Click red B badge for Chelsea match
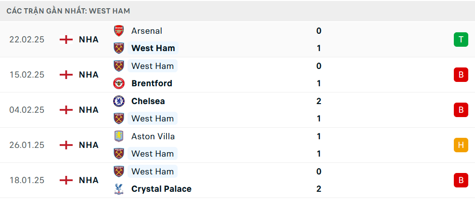 pos(461,110)
